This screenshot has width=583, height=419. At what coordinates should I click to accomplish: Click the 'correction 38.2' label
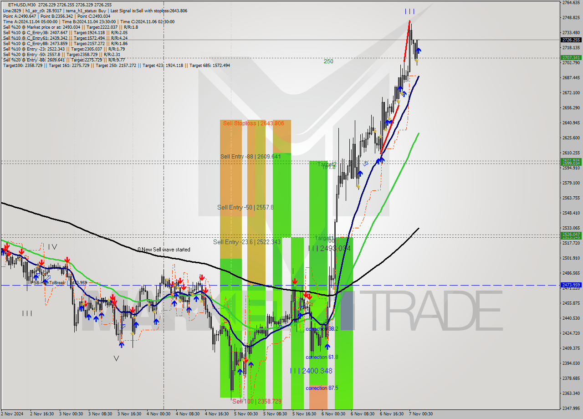322,328
